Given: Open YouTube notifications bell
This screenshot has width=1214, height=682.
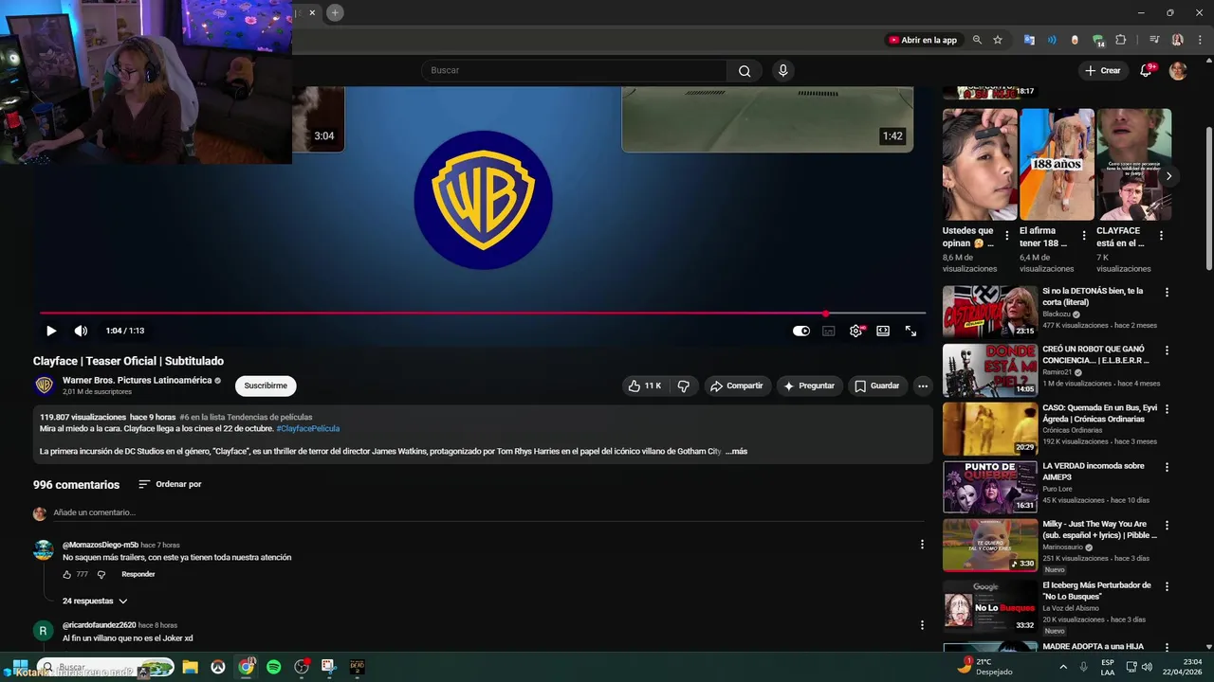Looking at the screenshot, I should pyautogui.click(x=1146, y=70).
